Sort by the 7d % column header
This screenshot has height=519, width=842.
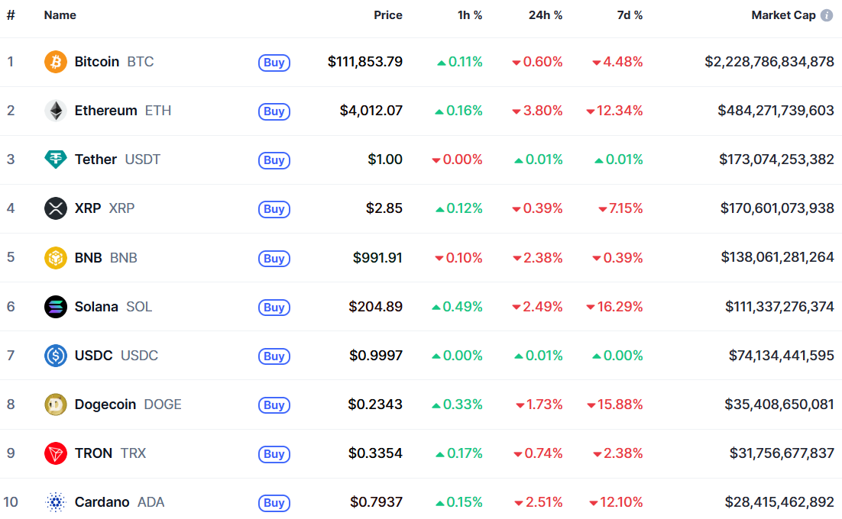pos(630,15)
